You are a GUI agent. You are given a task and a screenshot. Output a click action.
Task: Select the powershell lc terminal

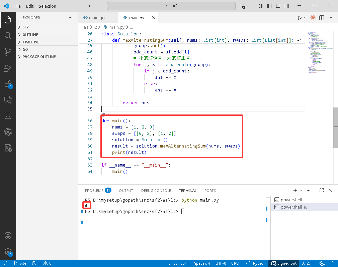pos(304,207)
